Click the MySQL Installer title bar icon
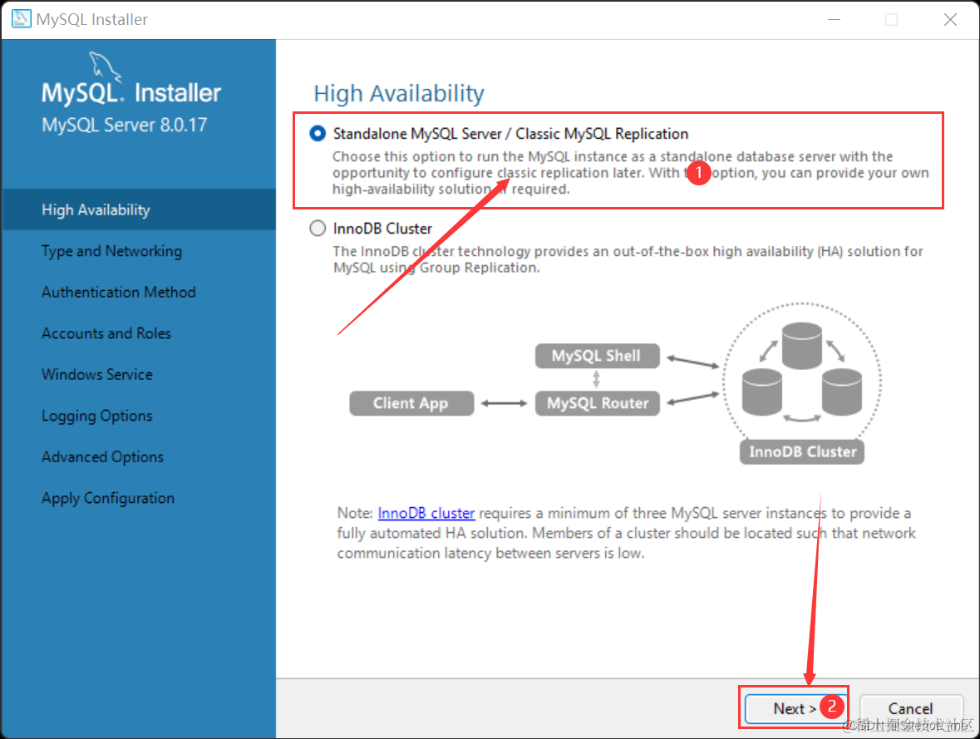980x739 pixels. tap(21, 19)
